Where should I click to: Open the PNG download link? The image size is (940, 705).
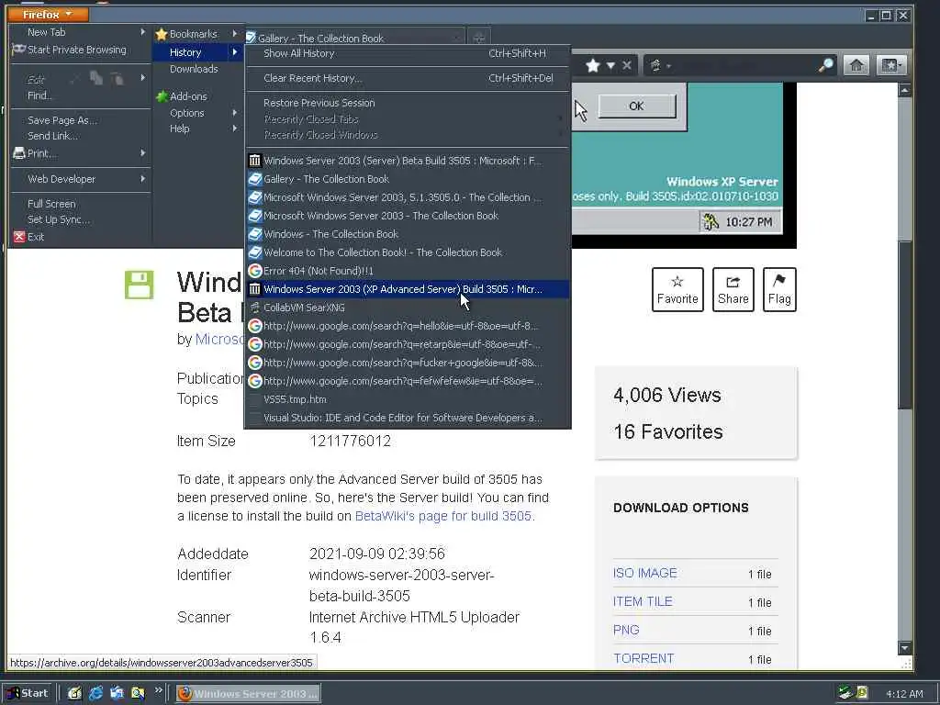click(x=626, y=630)
